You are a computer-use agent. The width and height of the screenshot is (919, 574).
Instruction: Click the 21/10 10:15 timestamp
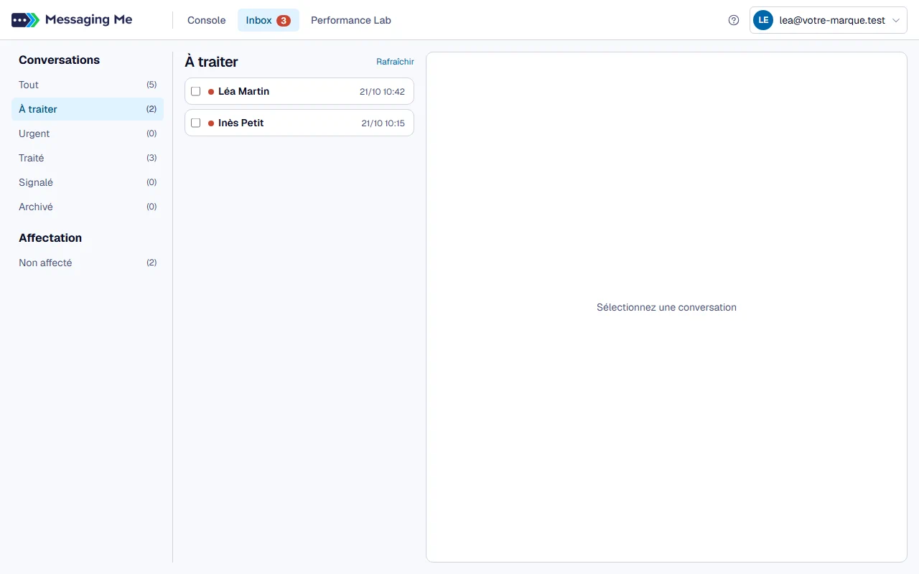[383, 123]
